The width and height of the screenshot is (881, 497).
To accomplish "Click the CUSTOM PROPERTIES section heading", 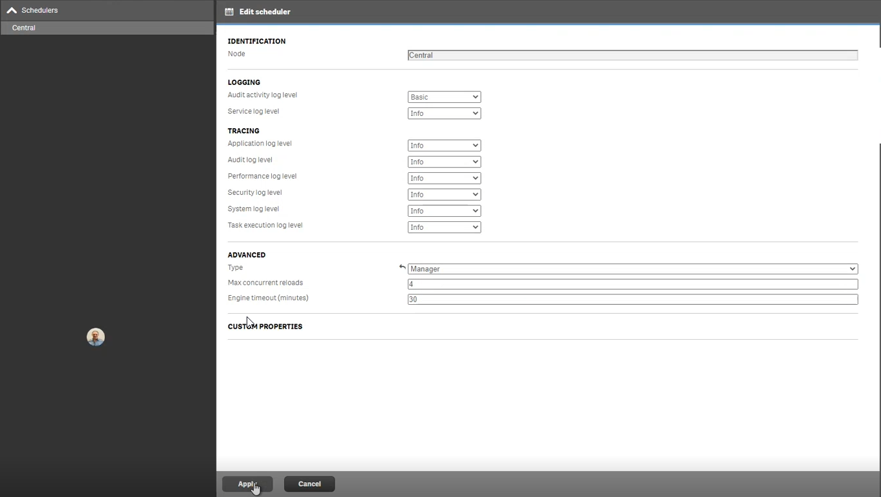I will 265,326.
